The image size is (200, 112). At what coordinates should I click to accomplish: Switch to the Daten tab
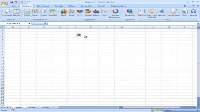[72, 6]
